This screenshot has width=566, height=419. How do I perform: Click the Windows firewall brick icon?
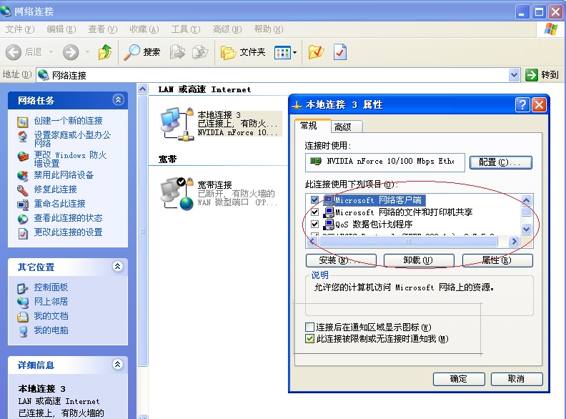click(23, 157)
